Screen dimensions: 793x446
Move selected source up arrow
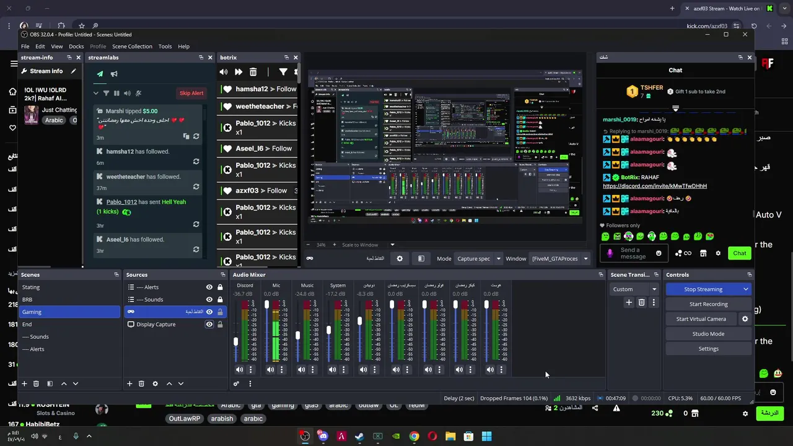coord(169,383)
